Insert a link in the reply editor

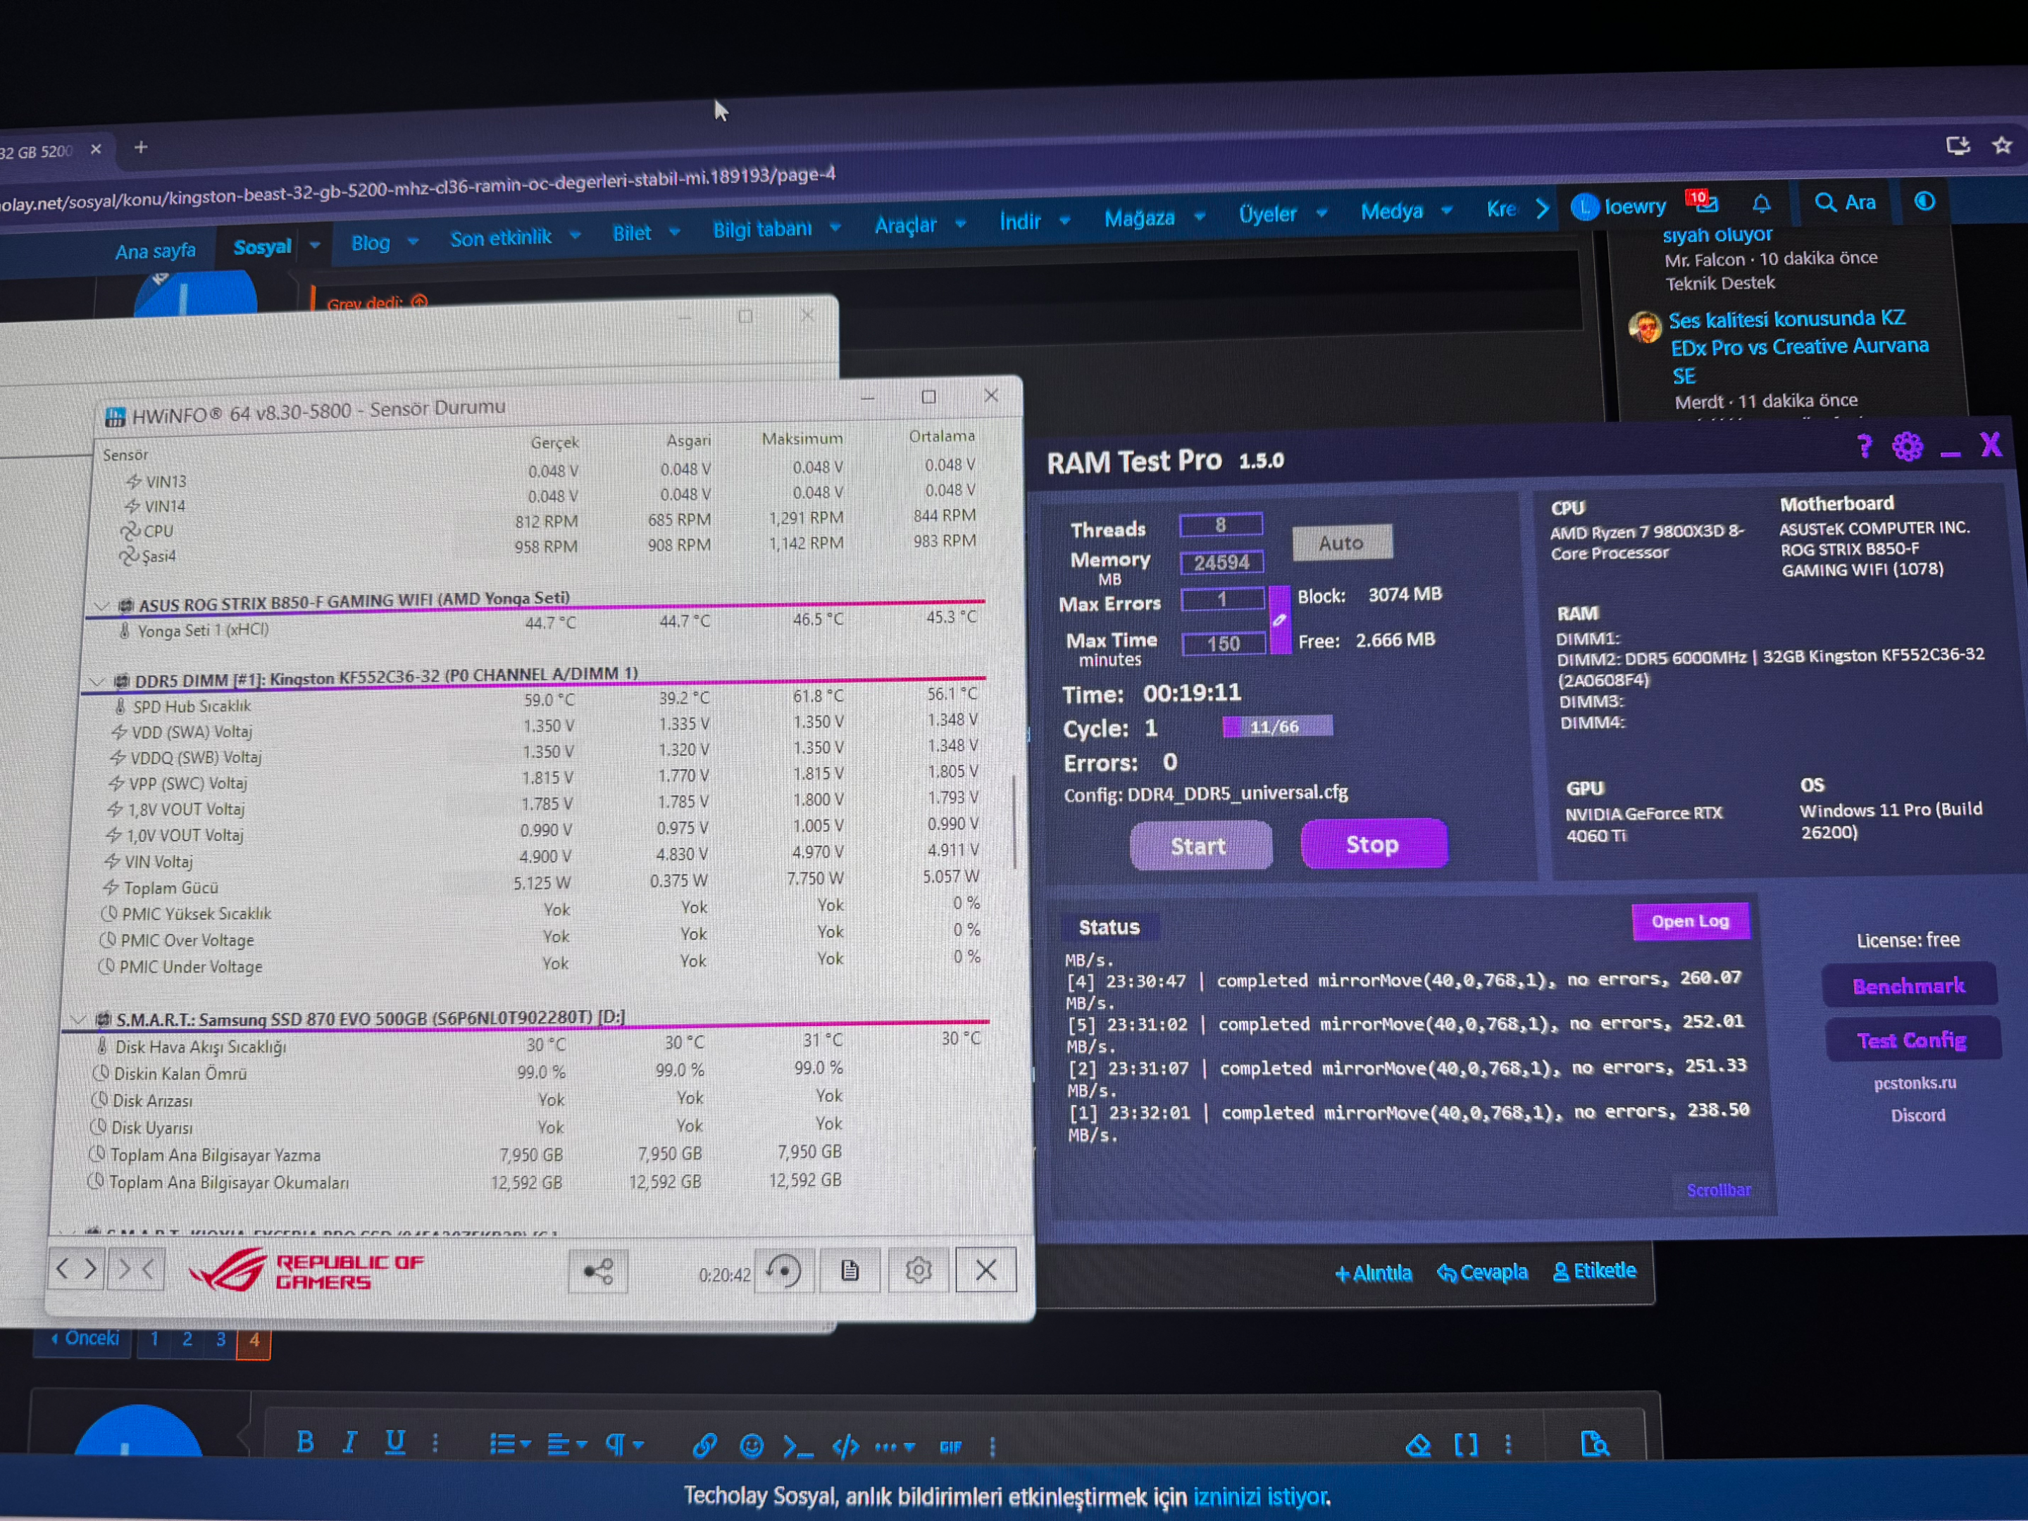pos(704,1445)
